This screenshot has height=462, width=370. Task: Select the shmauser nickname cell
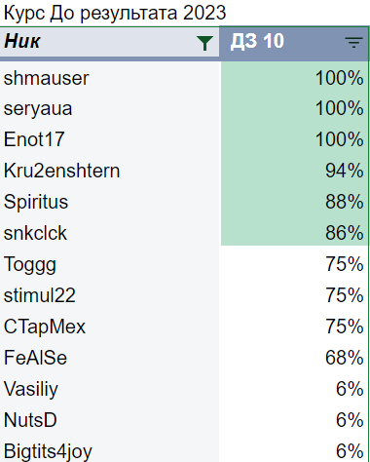[110, 78]
